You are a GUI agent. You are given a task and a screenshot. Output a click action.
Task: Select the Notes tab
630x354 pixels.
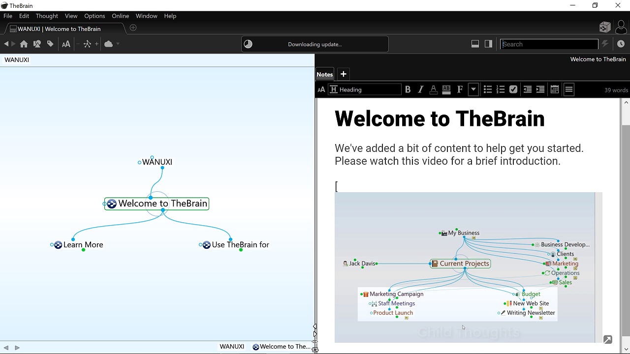click(x=324, y=74)
